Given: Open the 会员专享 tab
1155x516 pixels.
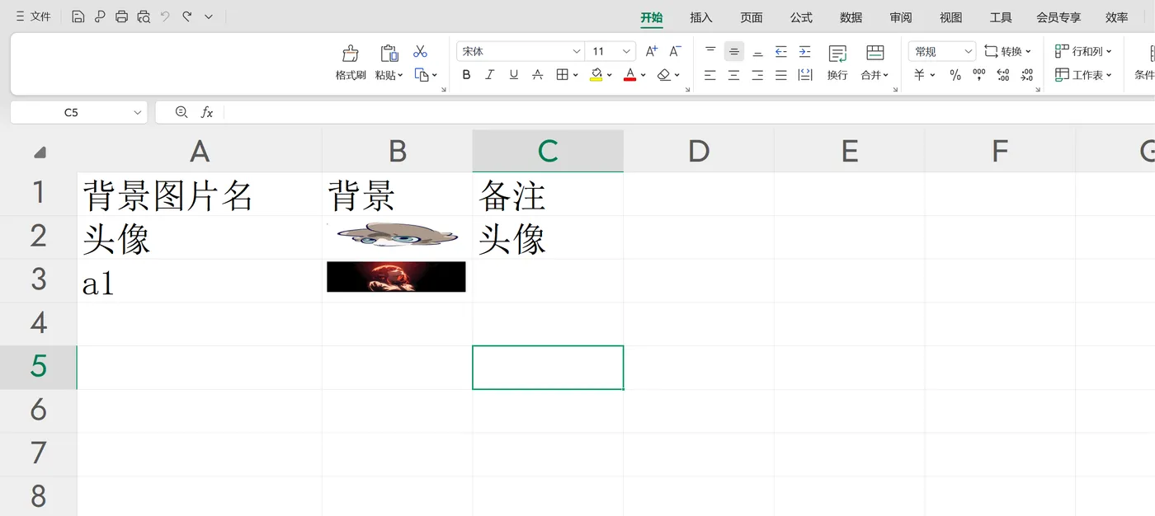Looking at the screenshot, I should pyautogui.click(x=1058, y=17).
